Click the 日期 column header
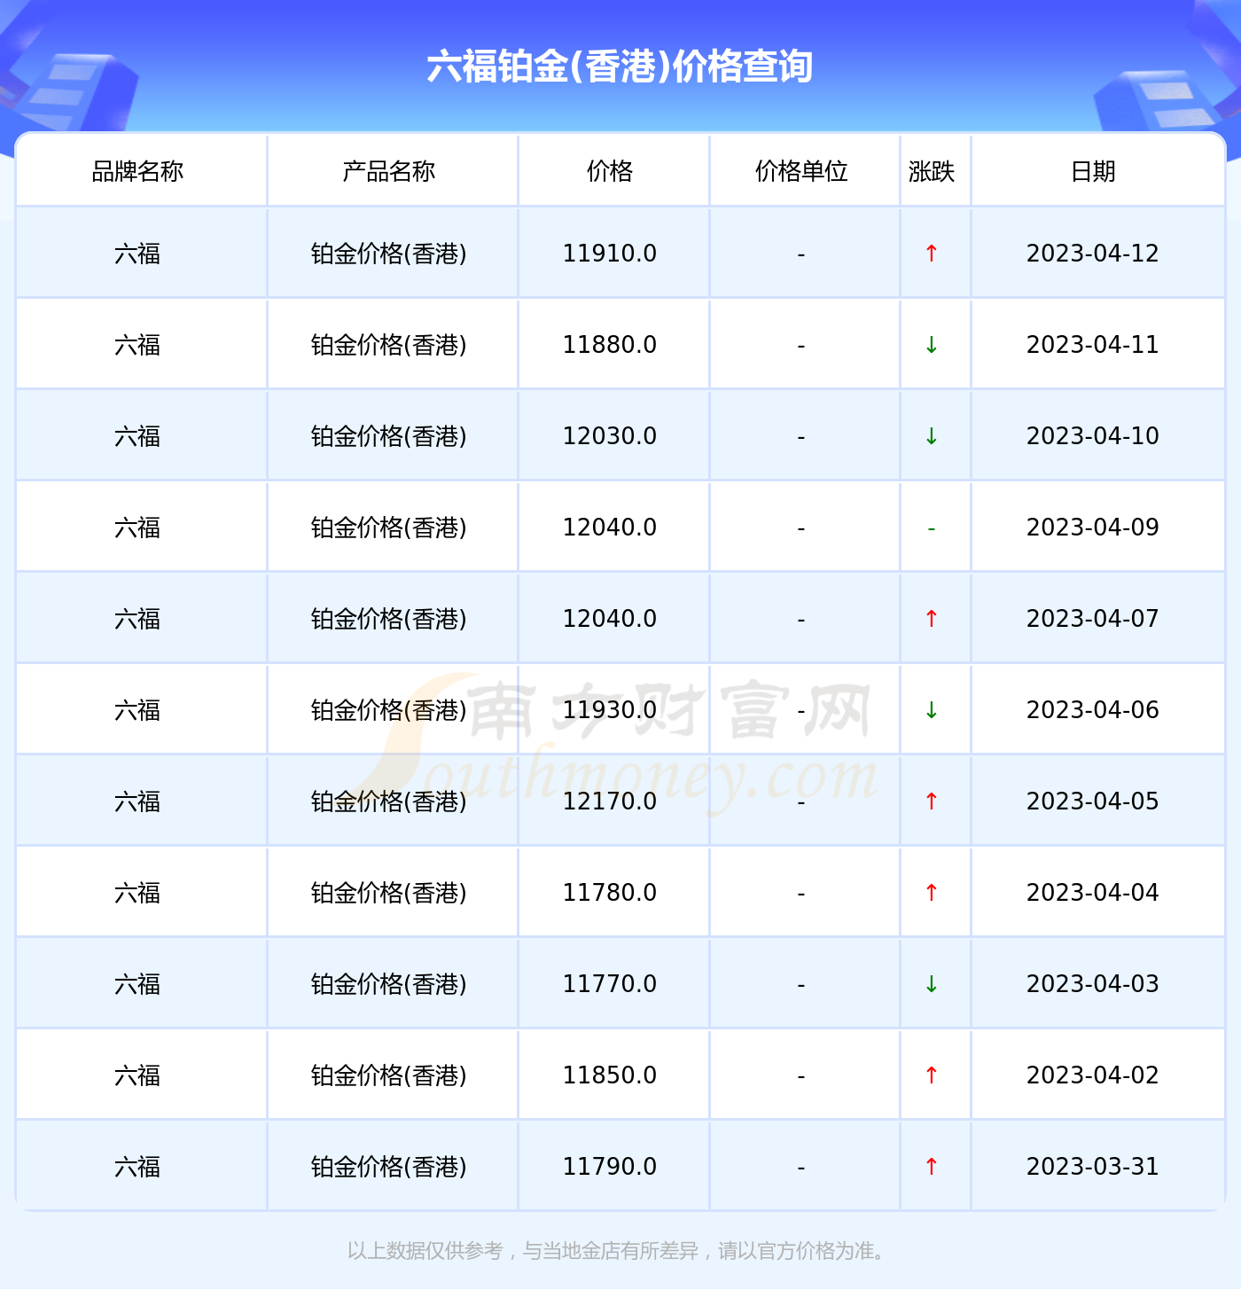This screenshot has width=1241, height=1290. point(1093,171)
